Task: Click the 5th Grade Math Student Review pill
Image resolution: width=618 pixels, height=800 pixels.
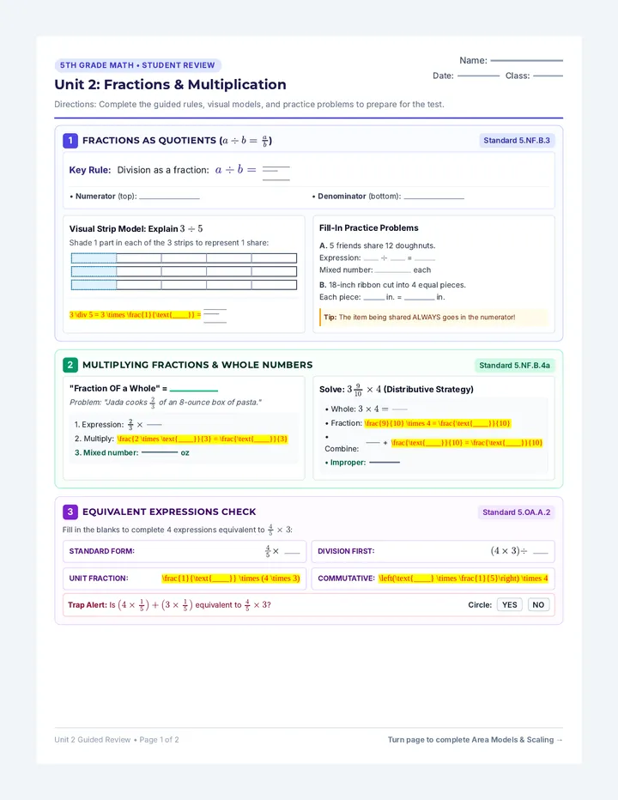Action: 138,65
